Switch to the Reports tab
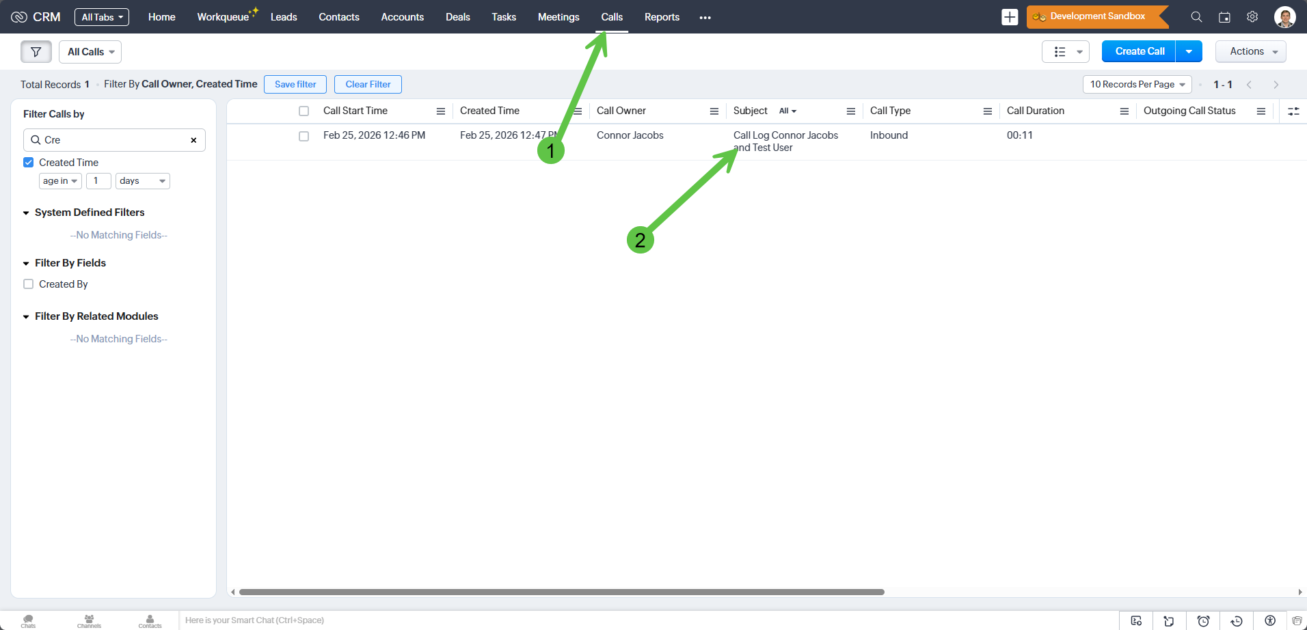The width and height of the screenshot is (1307, 630). pyautogui.click(x=662, y=17)
